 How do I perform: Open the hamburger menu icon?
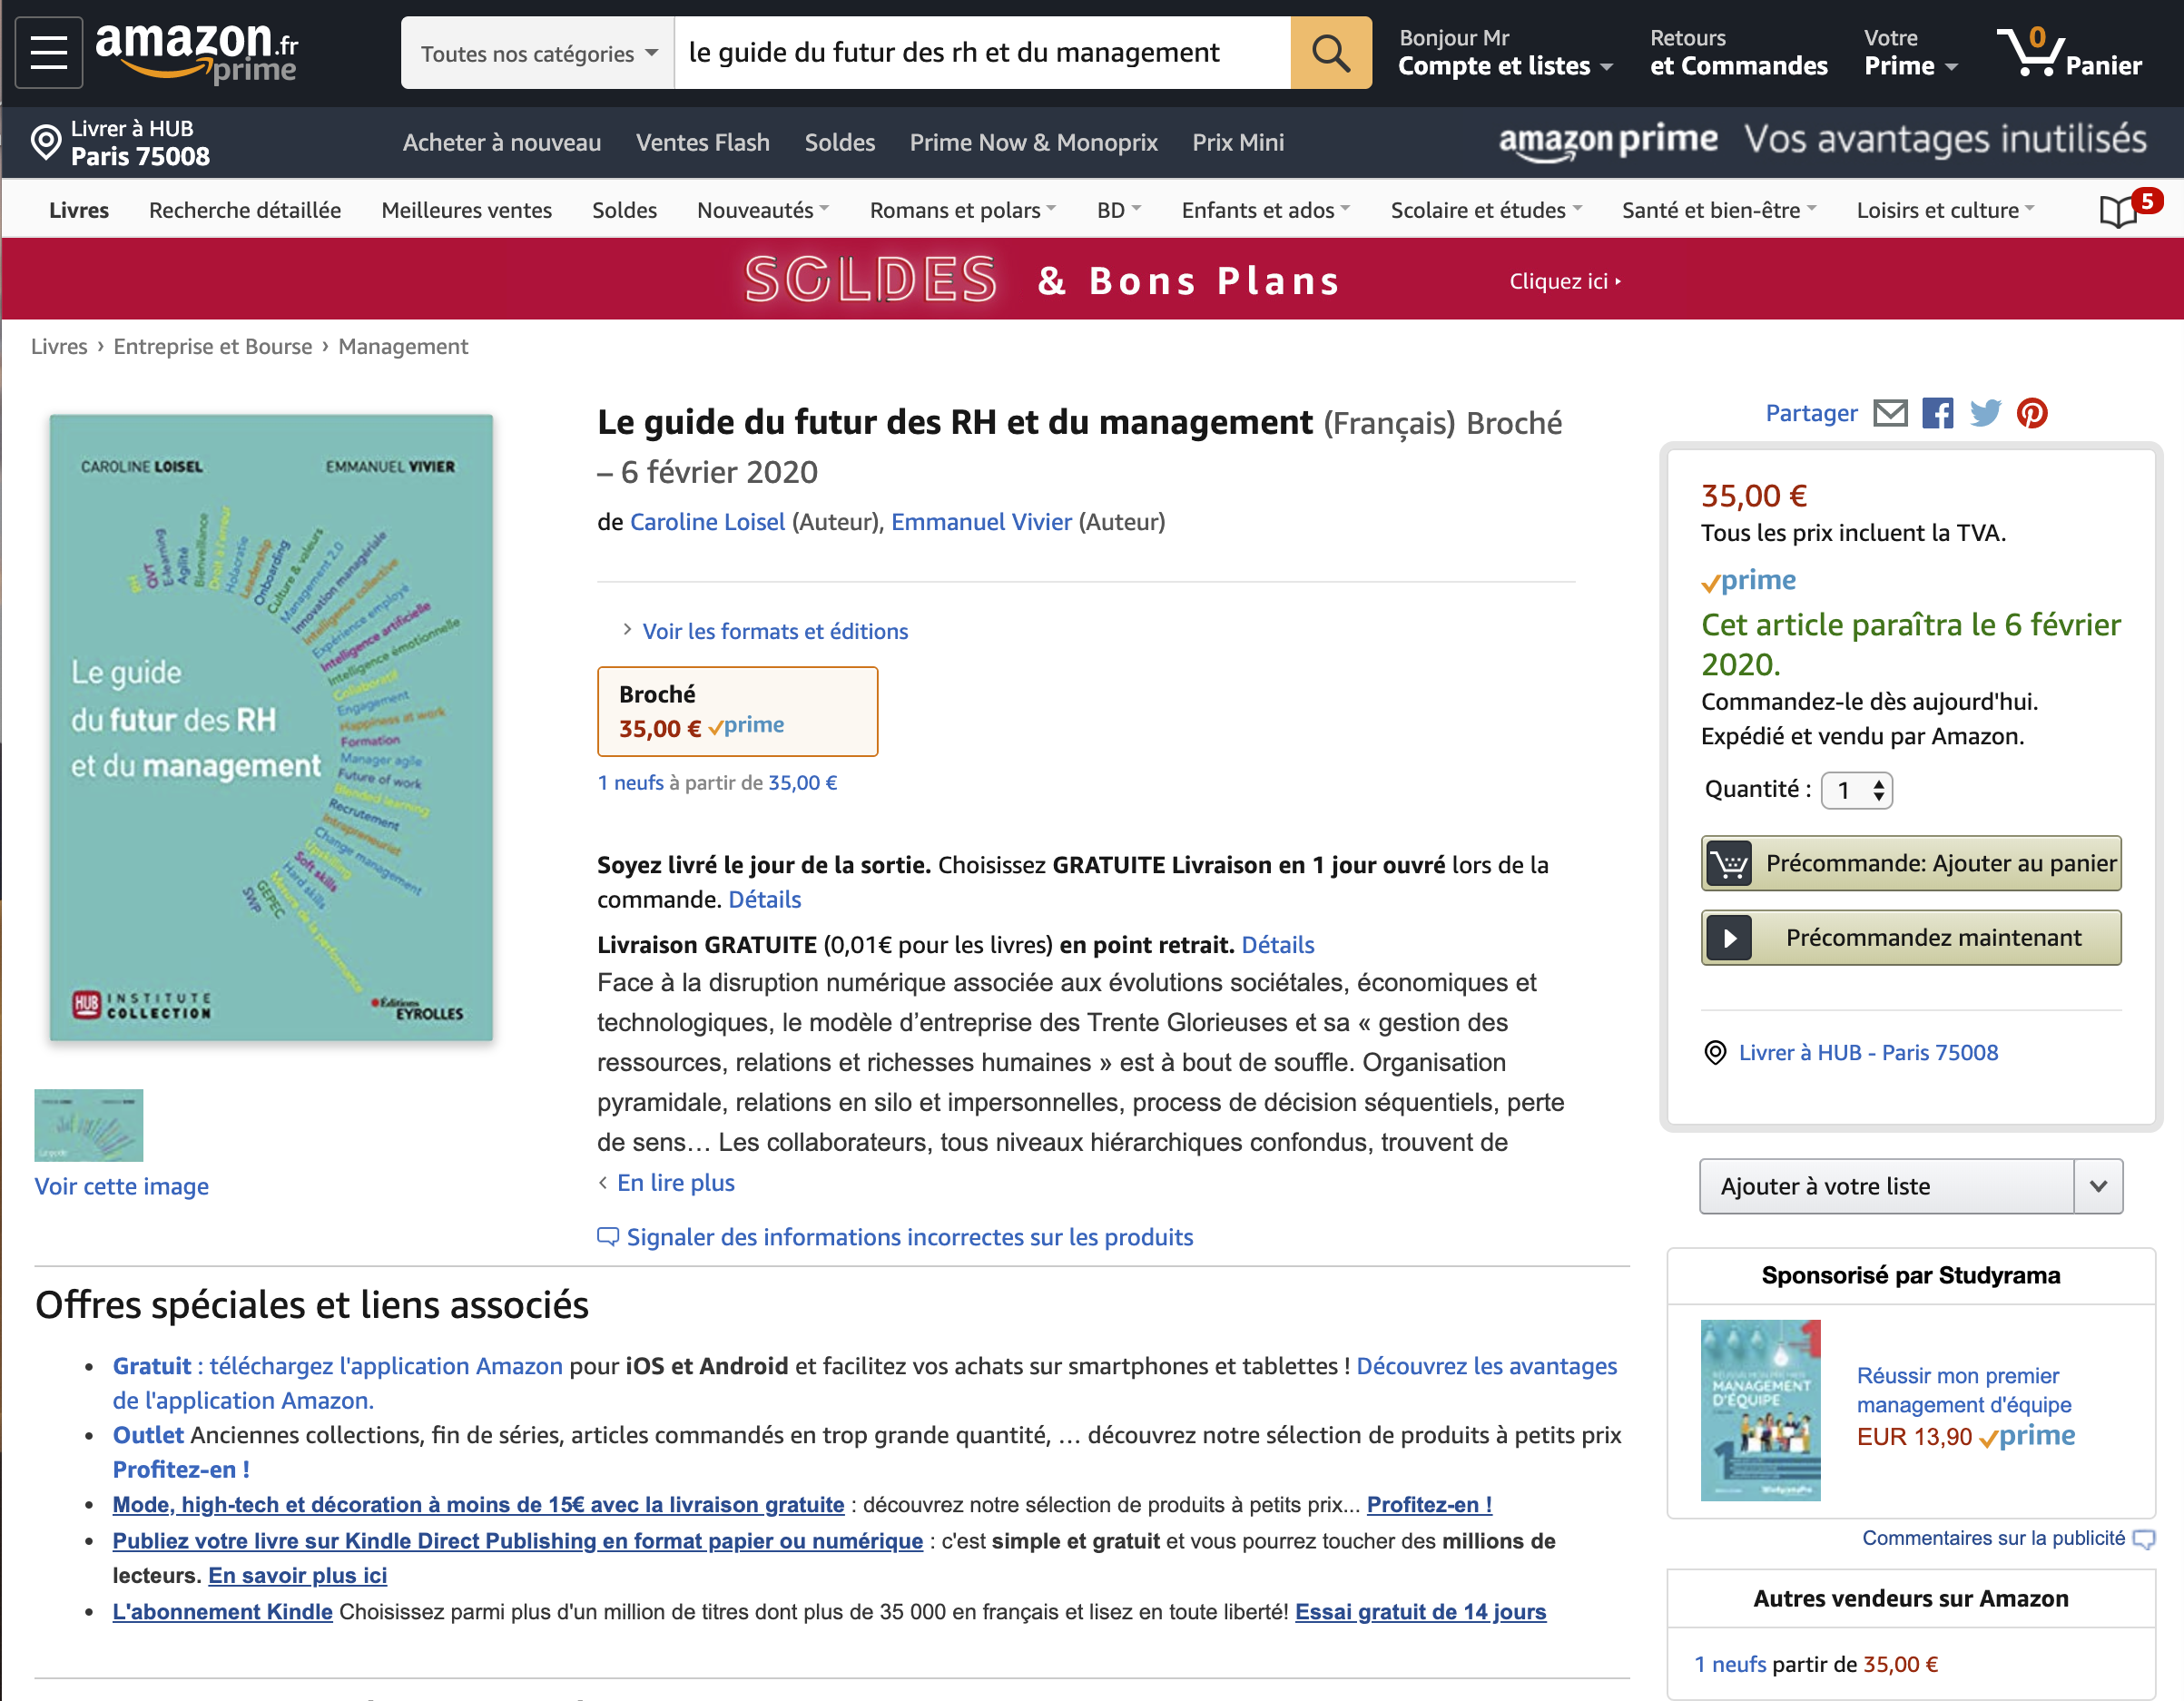(x=48, y=52)
